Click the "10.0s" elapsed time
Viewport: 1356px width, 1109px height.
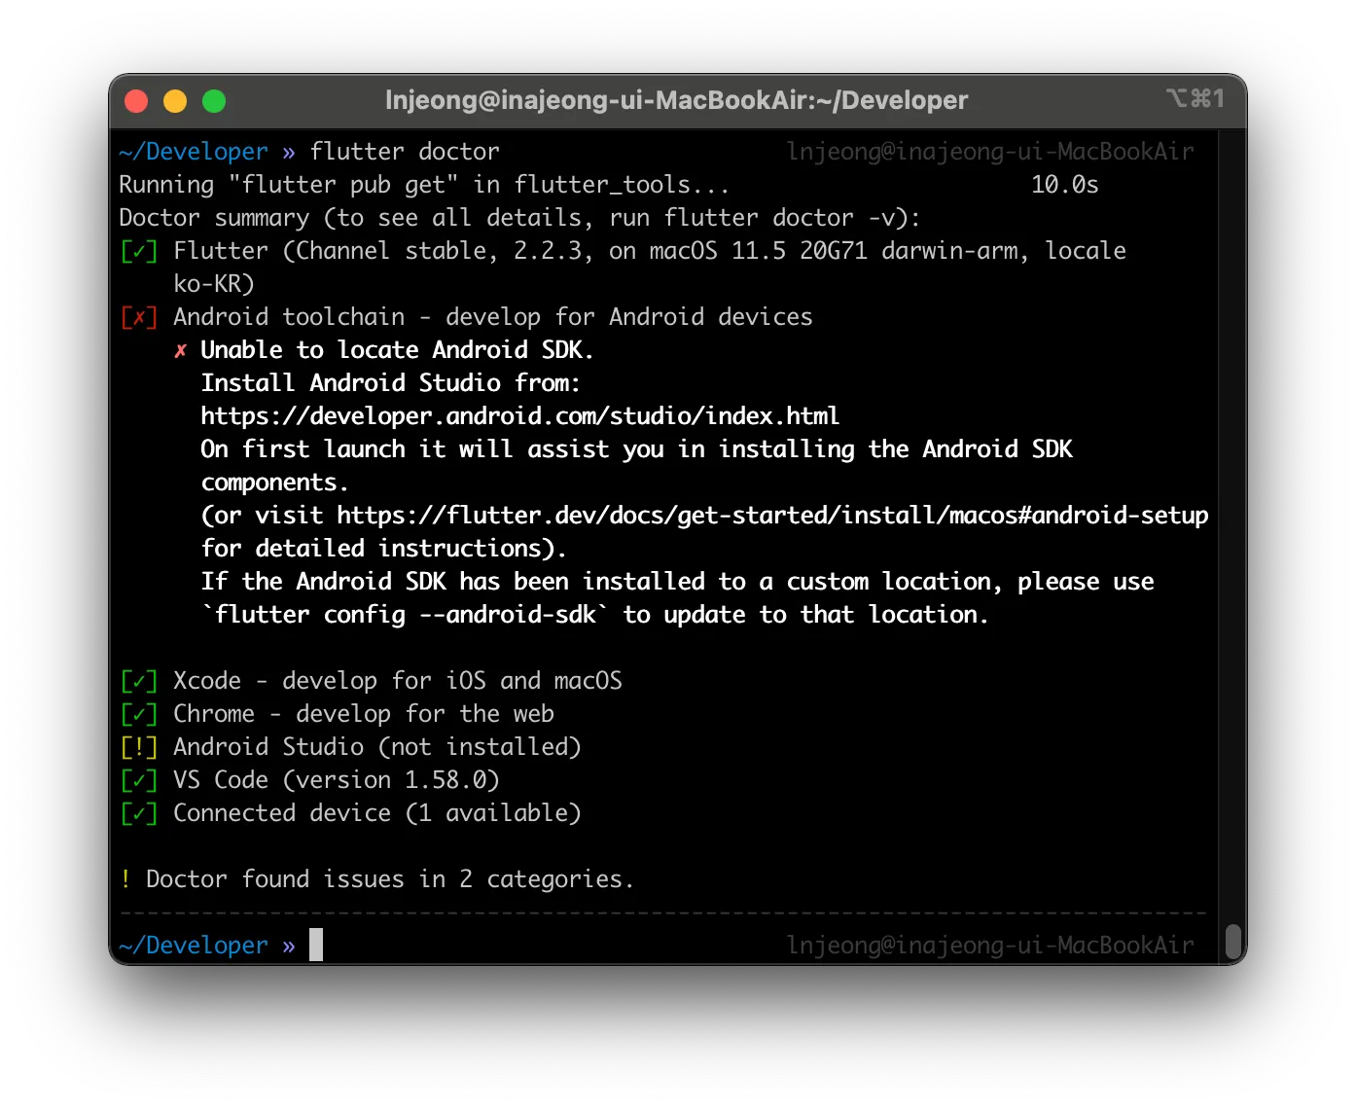1065,185
